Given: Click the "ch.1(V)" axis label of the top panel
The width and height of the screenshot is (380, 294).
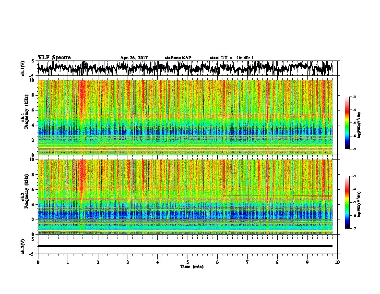Looking at the screenshot, I should [23, 68].
